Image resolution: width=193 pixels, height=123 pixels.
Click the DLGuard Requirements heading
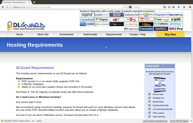(x=35, y=68)
